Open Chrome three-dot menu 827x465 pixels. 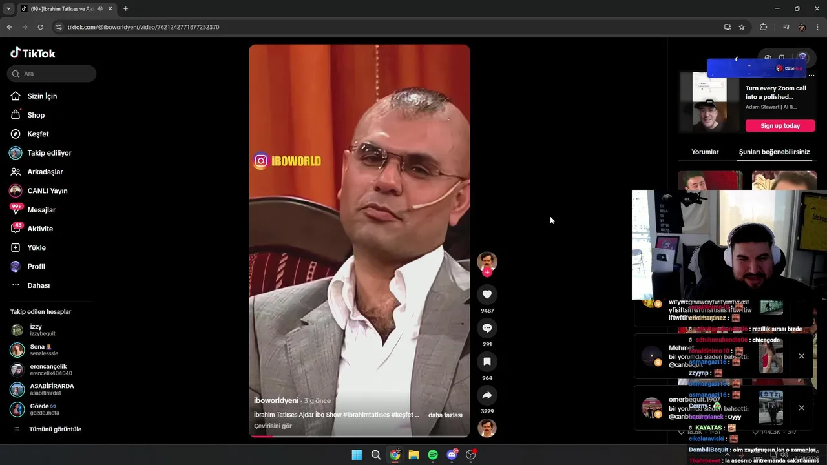(818, 27)
